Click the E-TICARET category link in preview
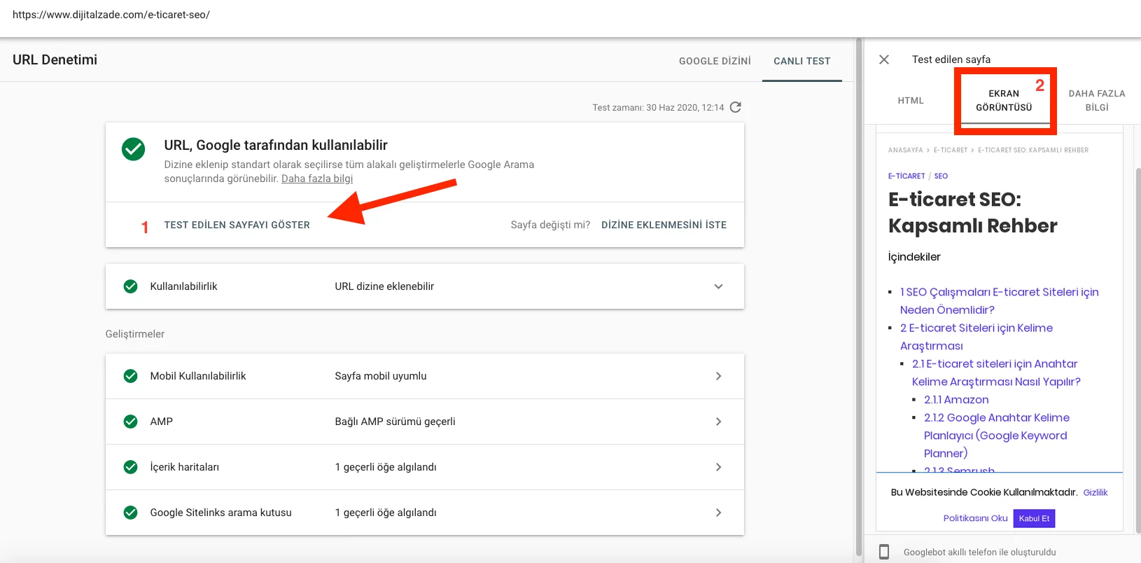Viewport: 1141px width, 563px height. 906,176
